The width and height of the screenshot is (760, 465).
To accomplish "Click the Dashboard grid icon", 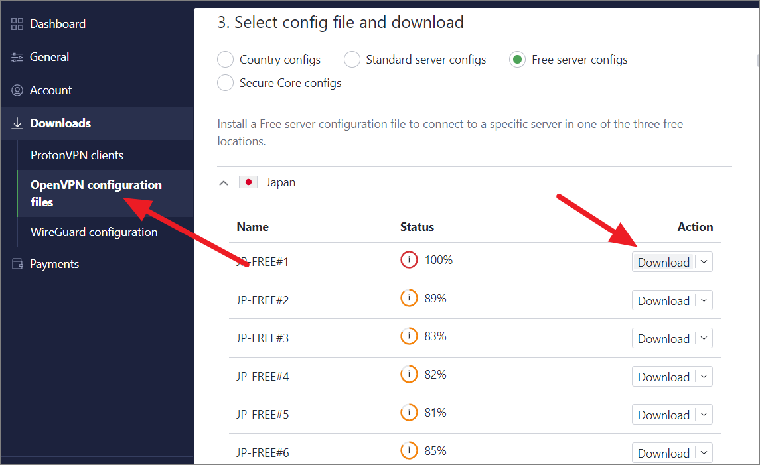I will (x=17, y=24).
